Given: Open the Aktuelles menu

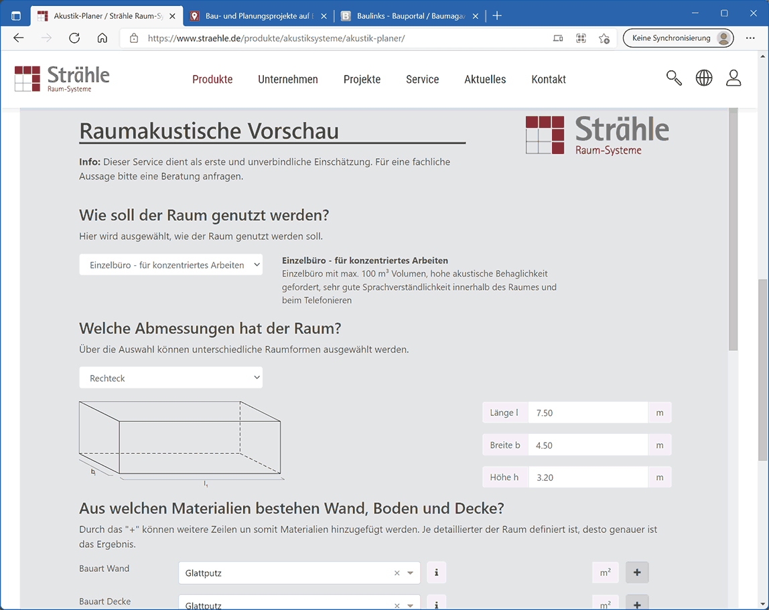Looking at the screenshot, I should (x=485, y=80).
